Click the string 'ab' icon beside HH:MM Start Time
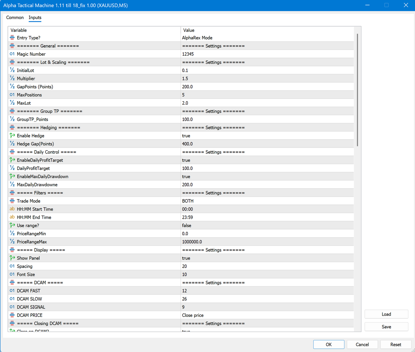 click(x=12, y=209)
